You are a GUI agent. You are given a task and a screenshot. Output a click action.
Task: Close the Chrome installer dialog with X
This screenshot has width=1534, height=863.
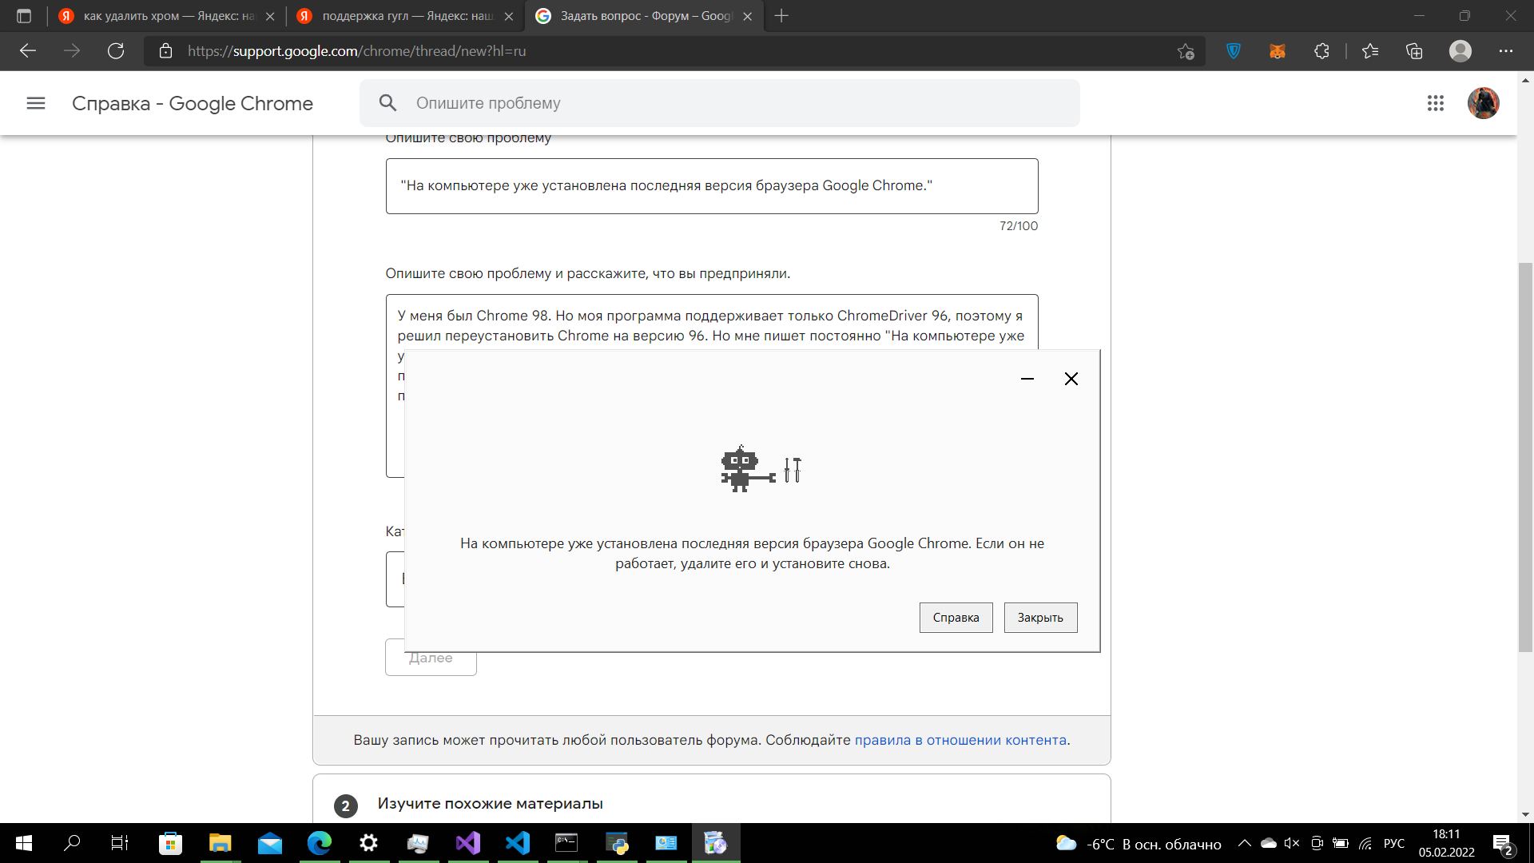click(1071, 379)
